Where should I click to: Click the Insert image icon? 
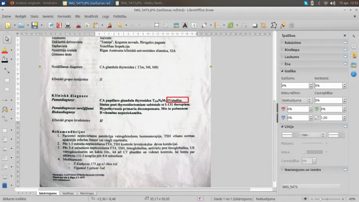click(176, 25)
